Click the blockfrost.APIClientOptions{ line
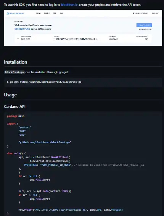Image resolution: width=164 pixels, height=216 pixels. (50, 161)
